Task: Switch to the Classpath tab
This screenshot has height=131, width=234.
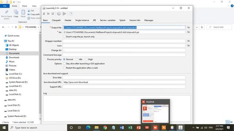Action: [56, 20]
